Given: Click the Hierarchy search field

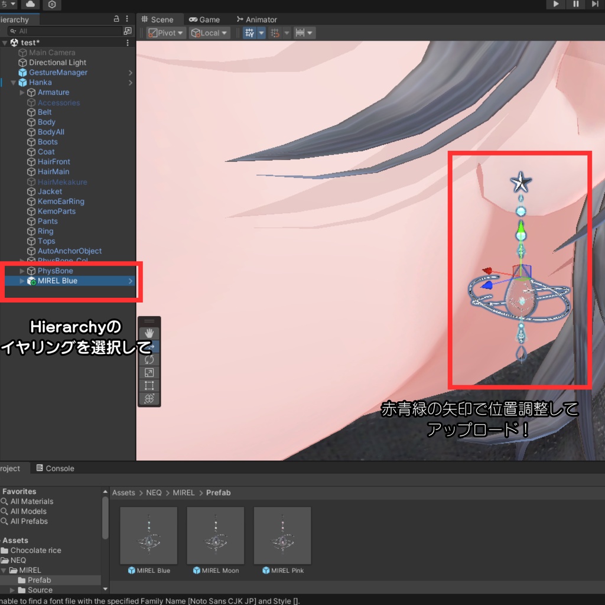Looking at the screenshot, I should [x=64, y=31].
